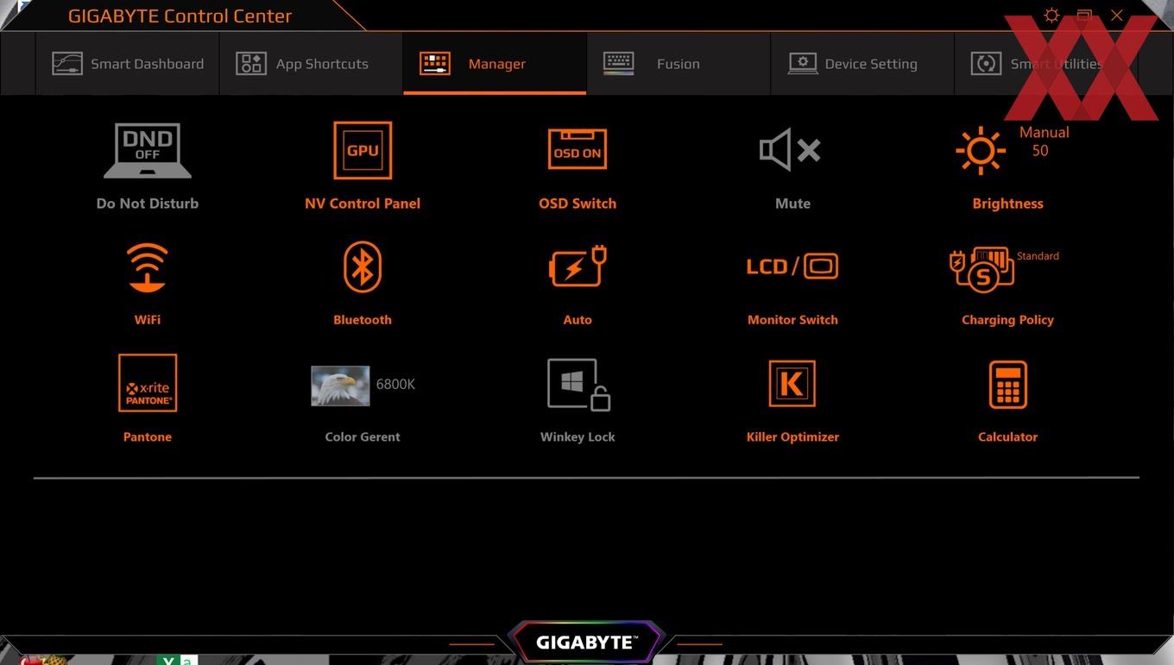Click the Killer Optimizer label
The image size is (1174, 665).
(792, 437)
